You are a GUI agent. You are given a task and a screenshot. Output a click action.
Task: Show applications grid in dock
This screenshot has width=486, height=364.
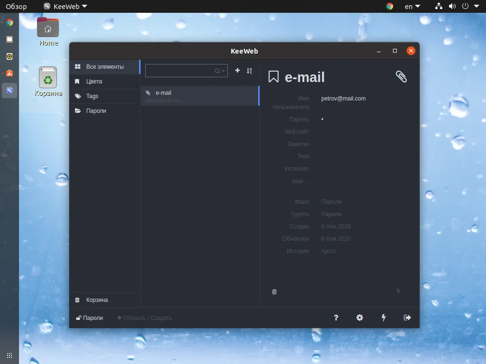coord(9,355)
